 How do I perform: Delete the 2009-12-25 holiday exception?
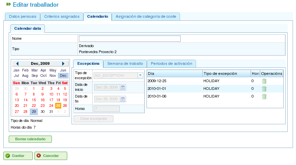264,81
